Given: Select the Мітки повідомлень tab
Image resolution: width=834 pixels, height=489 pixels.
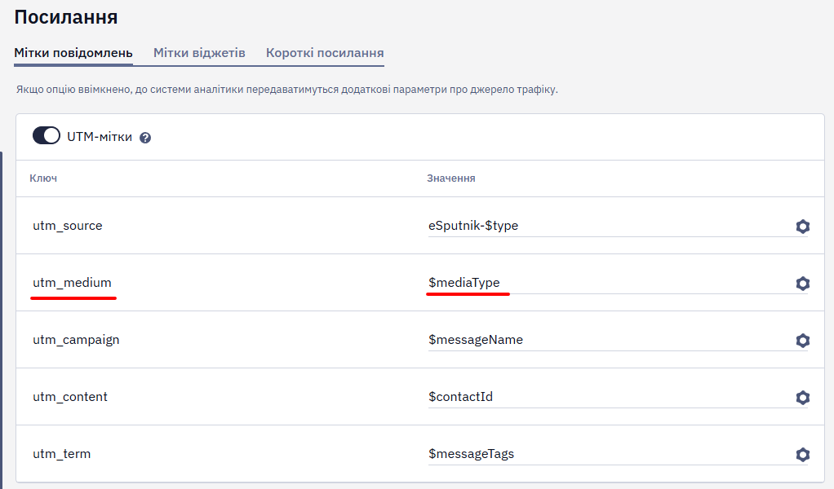Looking at the screenshot, I should coord(73,53).
